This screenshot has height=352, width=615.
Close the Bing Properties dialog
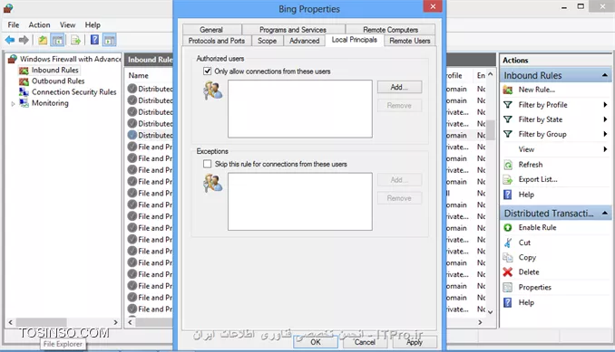pyautogui.click(x=433, y=6)
